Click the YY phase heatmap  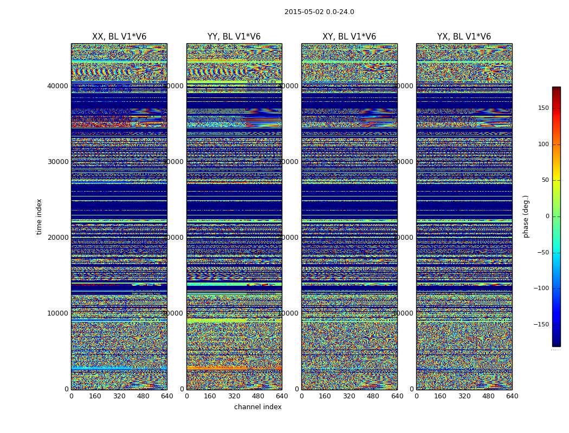[x=234, y=216]
